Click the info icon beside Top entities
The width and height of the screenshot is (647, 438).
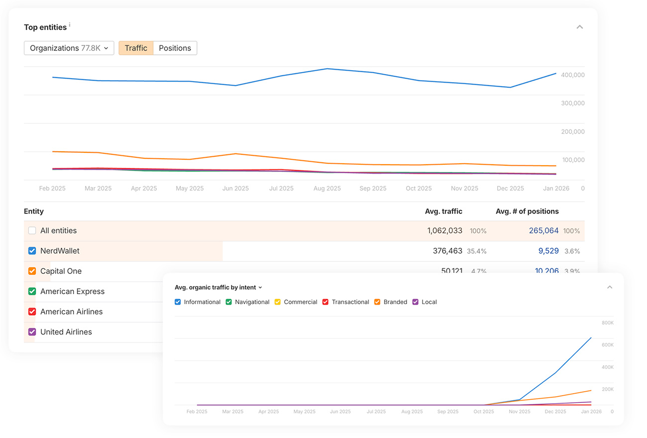(70, 24)
